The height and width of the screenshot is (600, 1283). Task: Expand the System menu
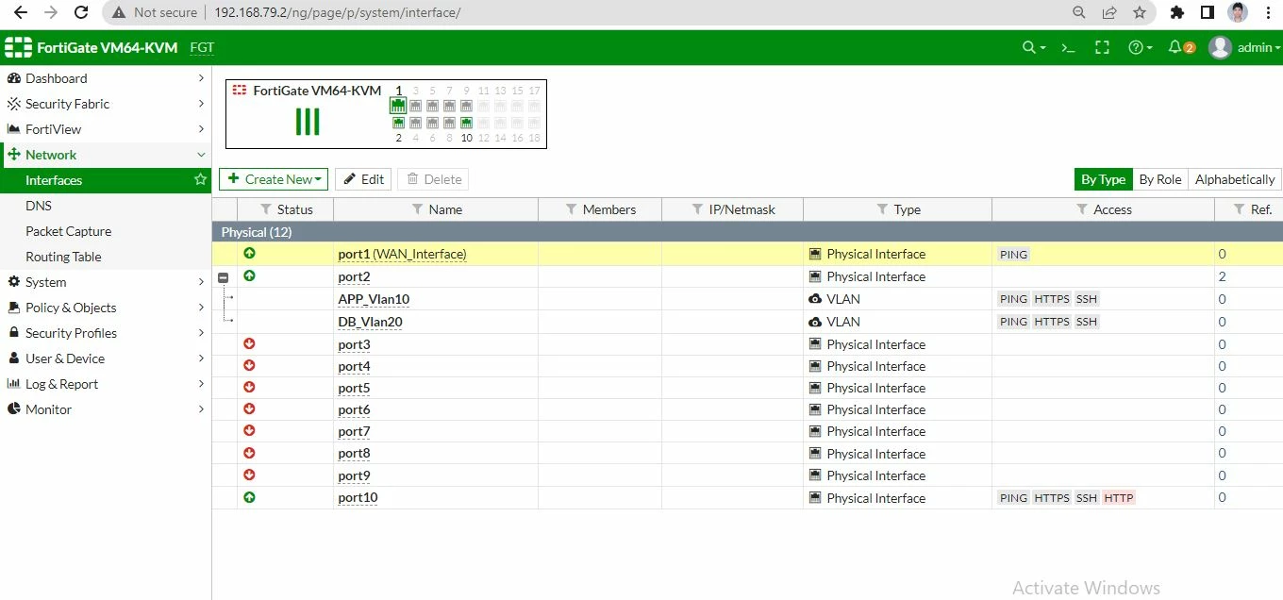(x=106, y=282)
